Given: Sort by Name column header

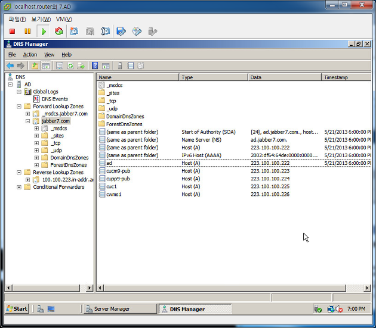Looking at the screenshot, I should point(138,77).
